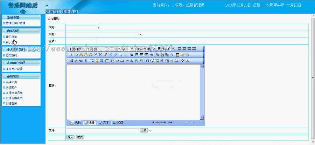The image size is (315, 145).
Task: Click the Cut scissors icon in editor toolbar
Action: [71, 55]
